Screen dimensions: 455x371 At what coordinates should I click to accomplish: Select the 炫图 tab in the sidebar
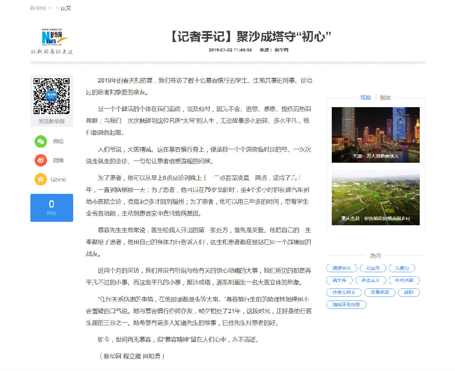(365, 97)
